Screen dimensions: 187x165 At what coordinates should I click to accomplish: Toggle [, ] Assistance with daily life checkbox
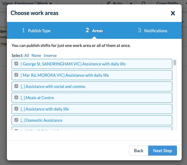pyautogui.click(x=16, y=109)
